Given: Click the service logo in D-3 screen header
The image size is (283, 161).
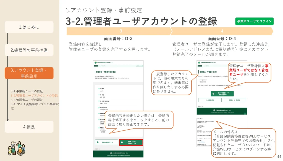Looking at the screenshot, I should (x=96, y=63).
